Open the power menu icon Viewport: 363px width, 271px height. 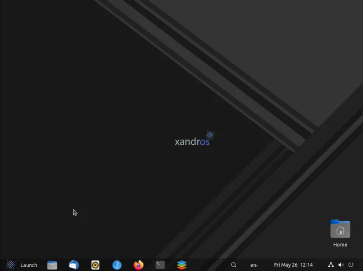tap(351, 265)
